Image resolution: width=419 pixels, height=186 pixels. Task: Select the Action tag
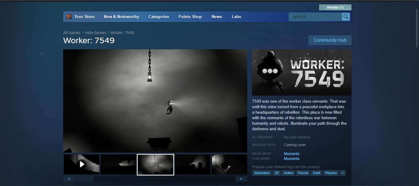click(288, 173)
